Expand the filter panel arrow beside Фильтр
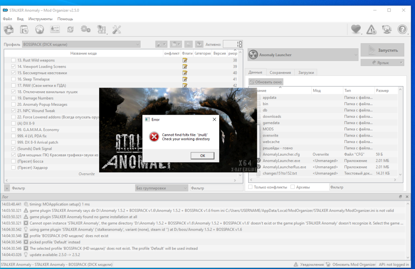Viewport: 415px width, 269px height. pyautogui.click(x=7, y=188)
